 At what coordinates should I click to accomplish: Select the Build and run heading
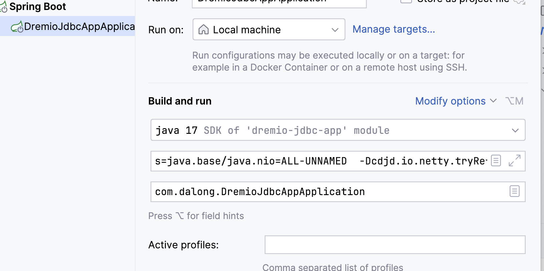click(x=180, y=101)
